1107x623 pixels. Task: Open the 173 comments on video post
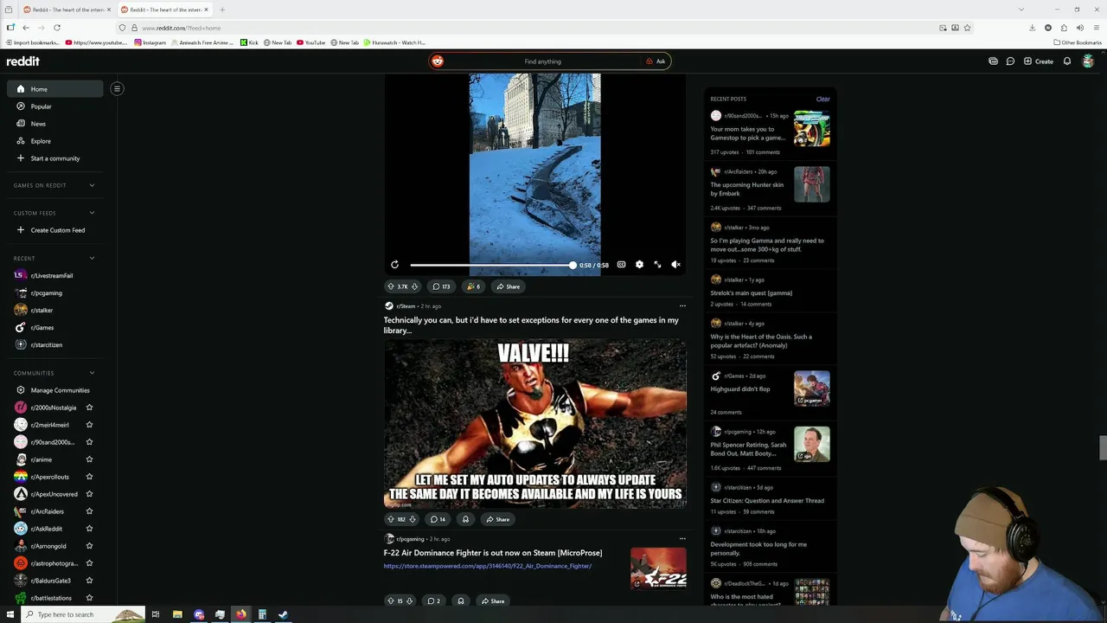pos(441,286)
